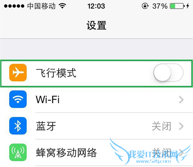Image resolution: width=193 pixels, height=167 pixels.
Task: Tap the orange Airplane Mode icon
Action: coord(18,72)
